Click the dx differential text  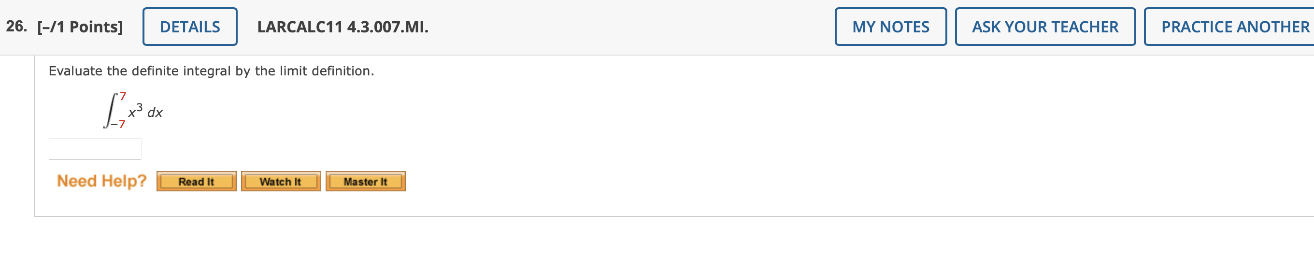click(x=155, y=113)
